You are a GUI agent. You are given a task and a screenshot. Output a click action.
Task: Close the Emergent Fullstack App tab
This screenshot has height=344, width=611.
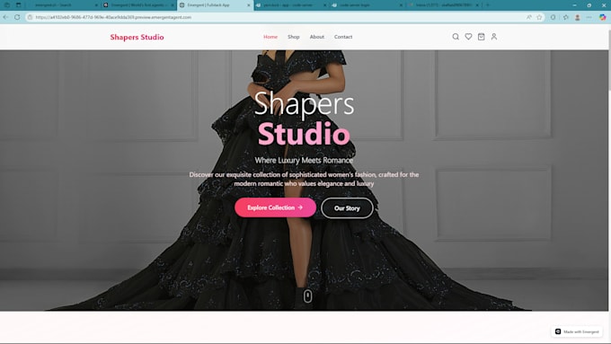coord(249,5)
